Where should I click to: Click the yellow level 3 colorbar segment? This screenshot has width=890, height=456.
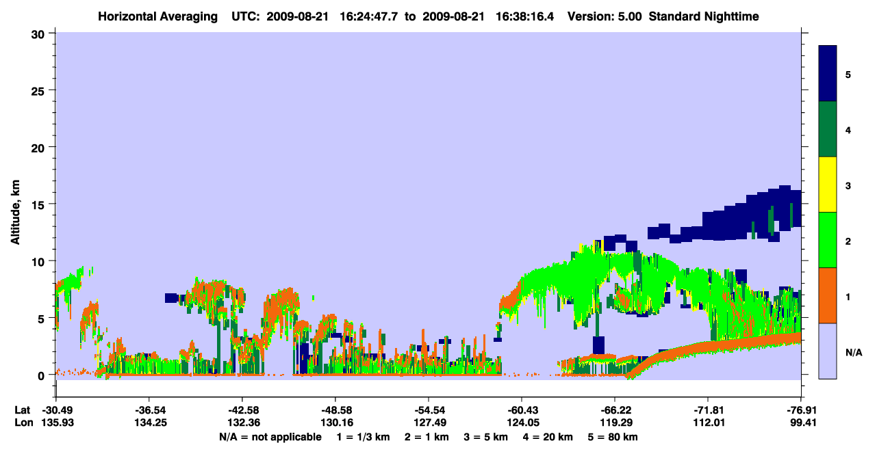[x=828, y=185]
